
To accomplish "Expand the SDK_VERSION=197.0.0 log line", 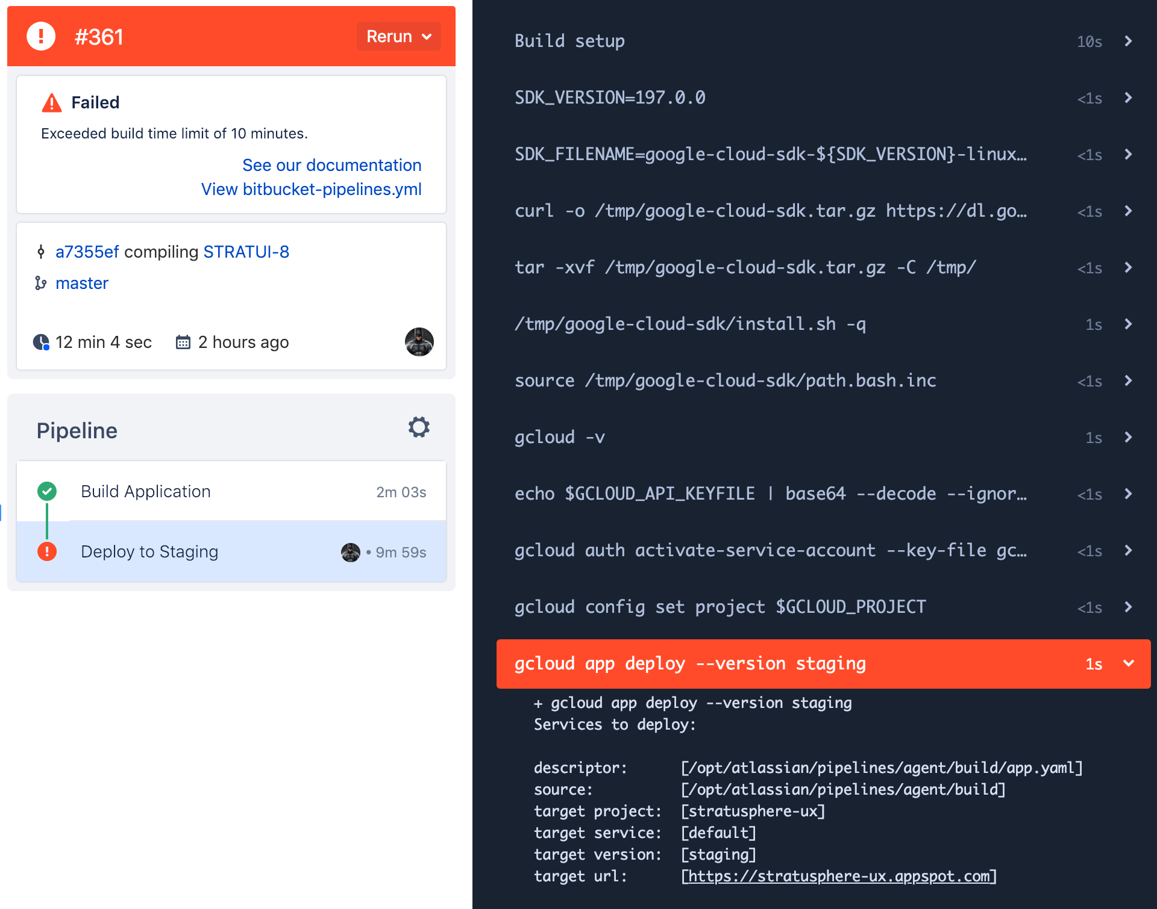I will tap(823, 98).
